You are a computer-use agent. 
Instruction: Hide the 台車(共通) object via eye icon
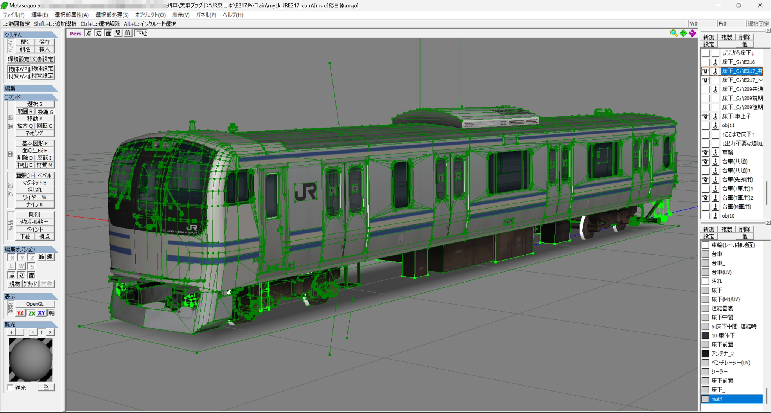705,162
